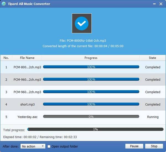Close the Tipard All Music Converter window
This screenshot has width=166, height=152.
click(161, 4)
